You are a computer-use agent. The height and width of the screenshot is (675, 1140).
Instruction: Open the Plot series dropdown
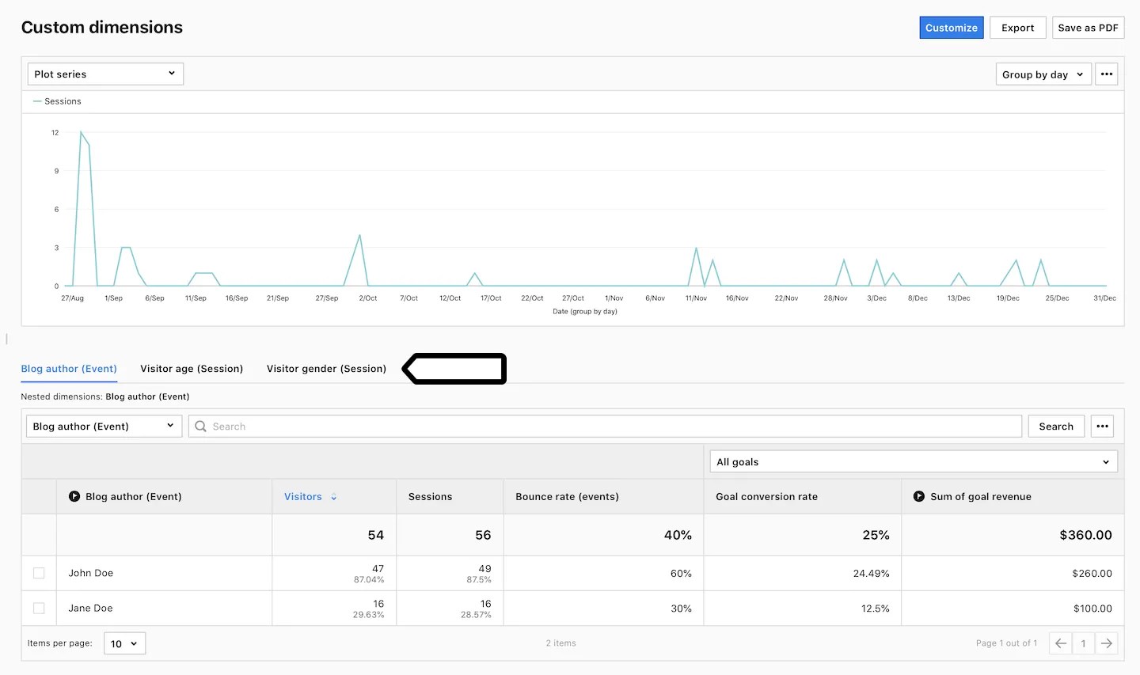[x=104, y=74]
